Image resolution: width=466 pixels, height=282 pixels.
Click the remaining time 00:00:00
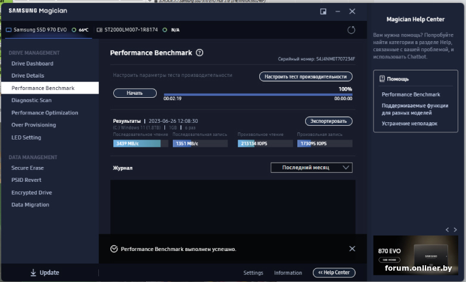point(343,98)
